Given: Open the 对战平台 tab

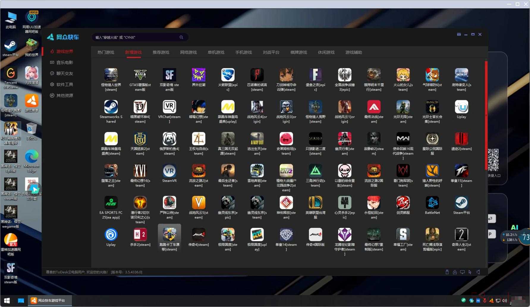Looking at the screenshot, I should click(271, 52).
